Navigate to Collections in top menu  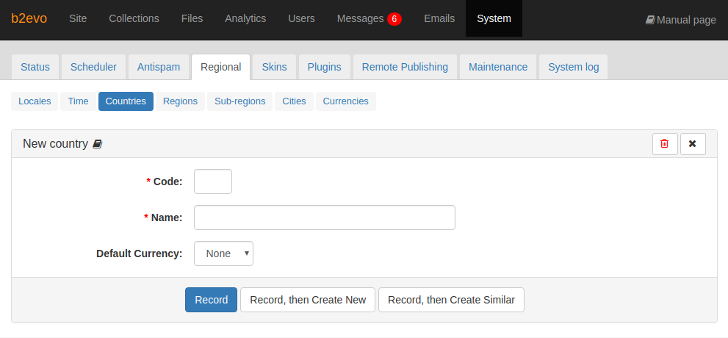click(134, 18)
